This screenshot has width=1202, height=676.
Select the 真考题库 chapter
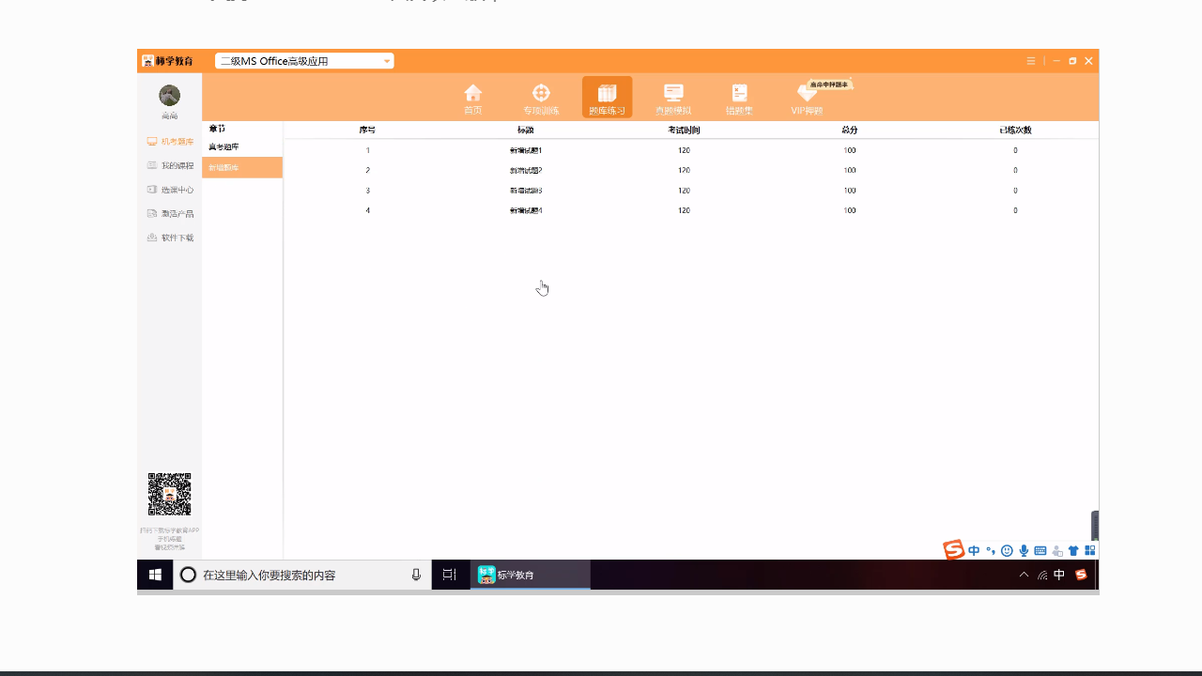coord(224,147)
